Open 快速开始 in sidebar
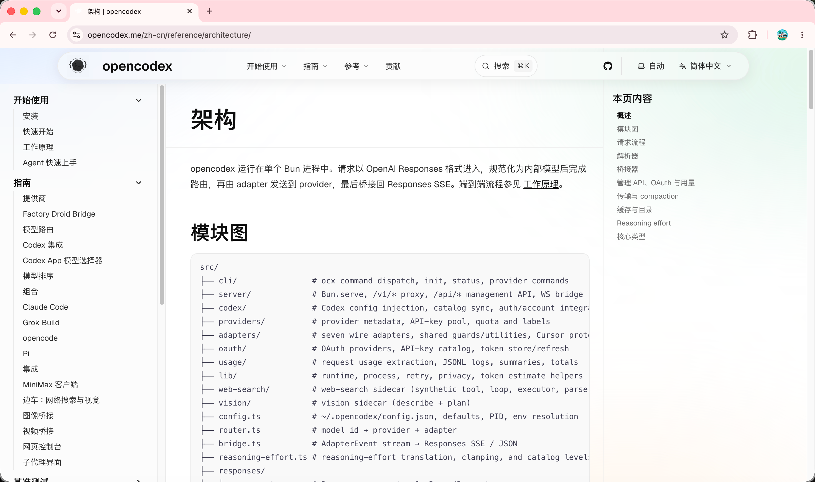Screen dimensions: 815x482 [x=38, y=132]
